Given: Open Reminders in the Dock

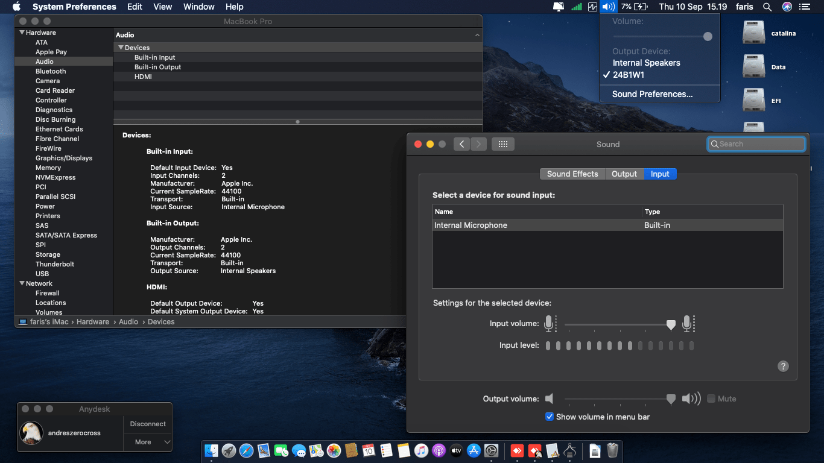Looking at the screenshot, I should click(x=386, y=450).
